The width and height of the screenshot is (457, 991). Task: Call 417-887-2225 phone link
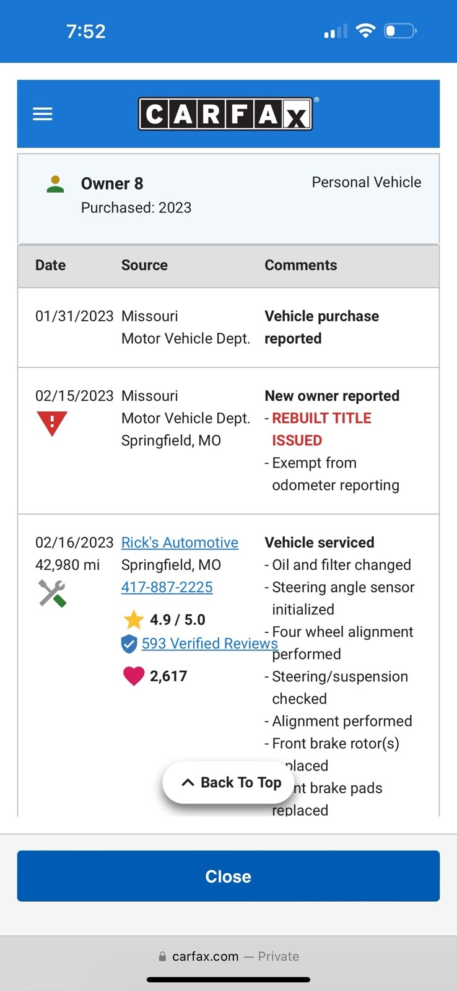(167, 587)
